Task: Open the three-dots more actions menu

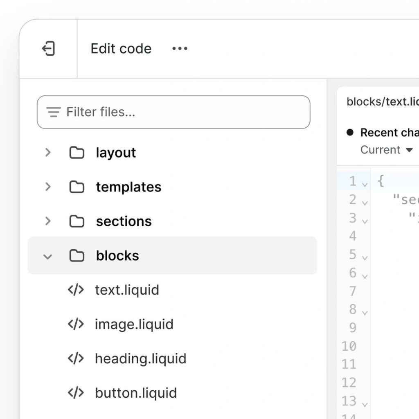Action: [x=180, y=49]
